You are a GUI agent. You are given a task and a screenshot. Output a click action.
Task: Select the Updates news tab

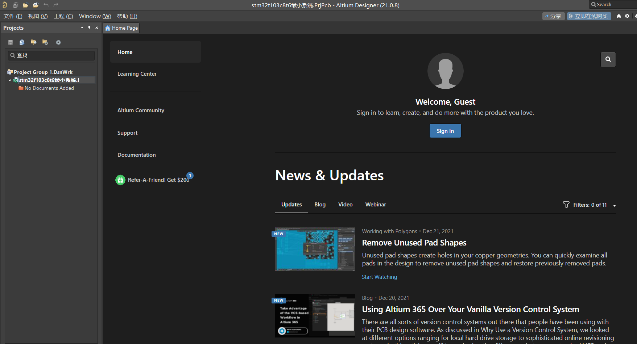click(291, 205)
